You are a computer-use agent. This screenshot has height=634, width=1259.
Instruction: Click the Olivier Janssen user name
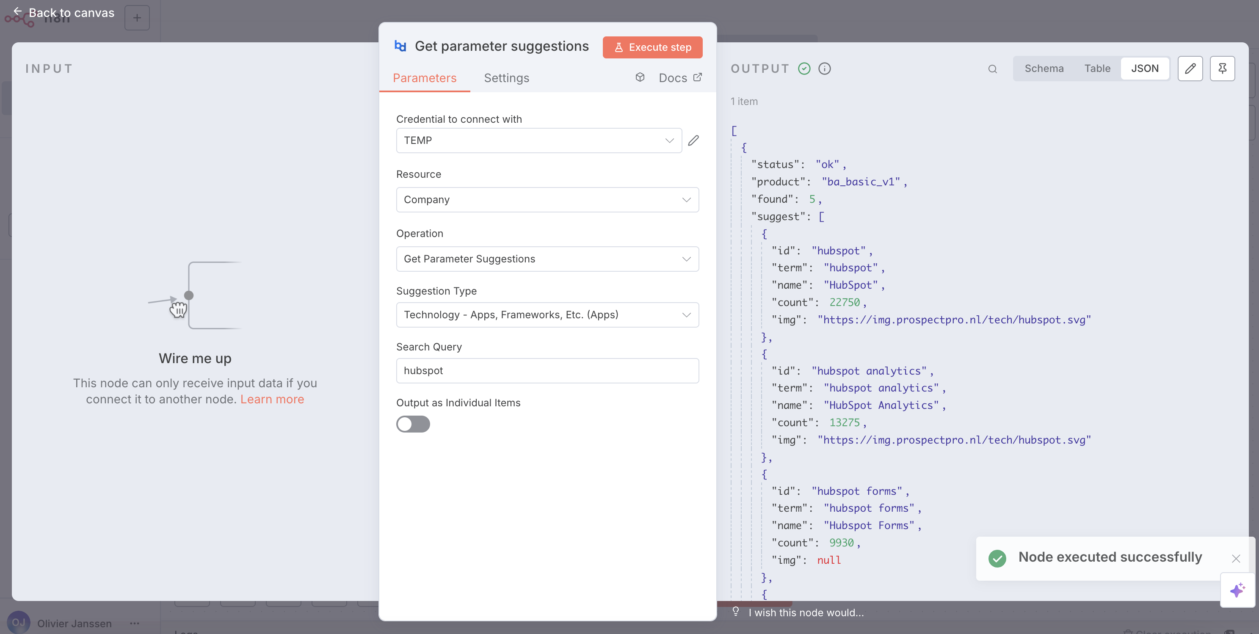pyautogui.click(x=74, y=624)
